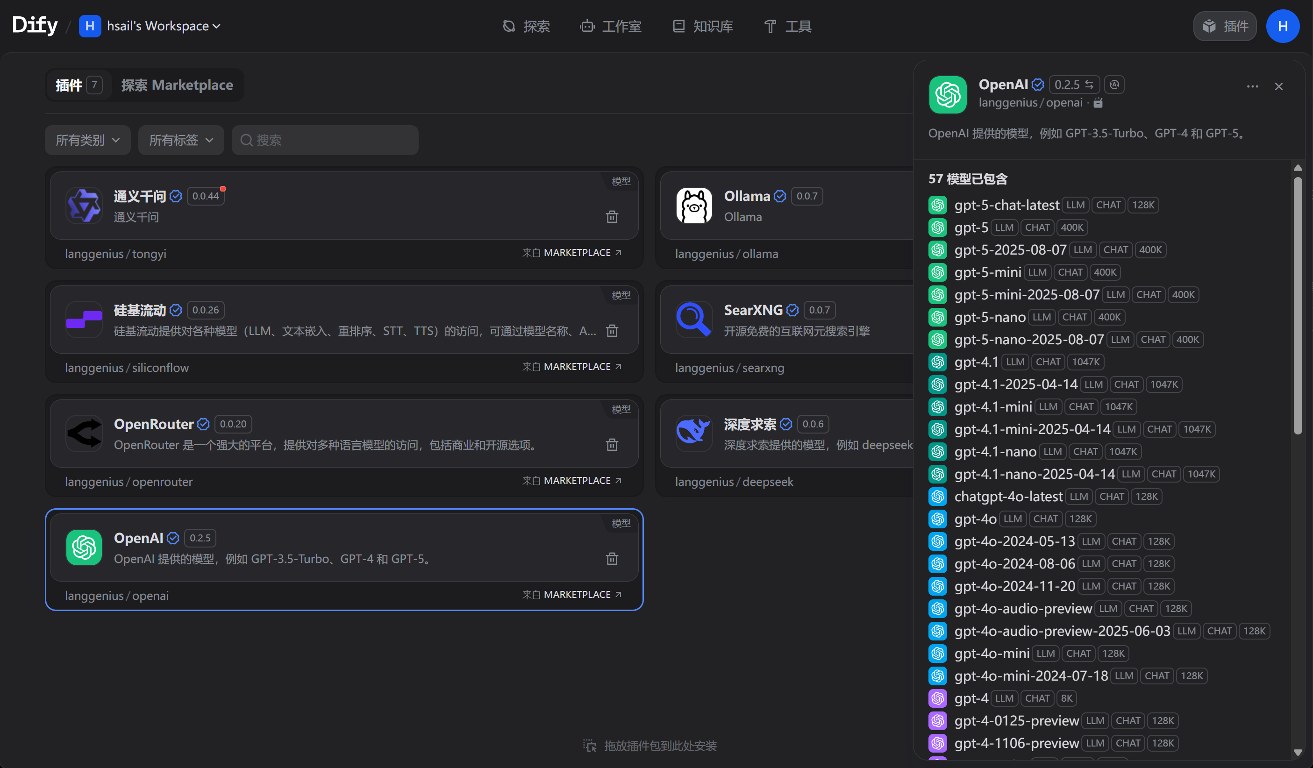Delete the 通义千问 plugin
Image resolution: width=1313 pixels, height=768 pixels.
pos(612,216)
